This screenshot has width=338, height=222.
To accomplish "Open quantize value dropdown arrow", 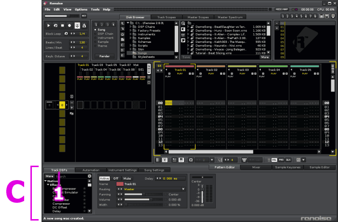I will (212, 160).
